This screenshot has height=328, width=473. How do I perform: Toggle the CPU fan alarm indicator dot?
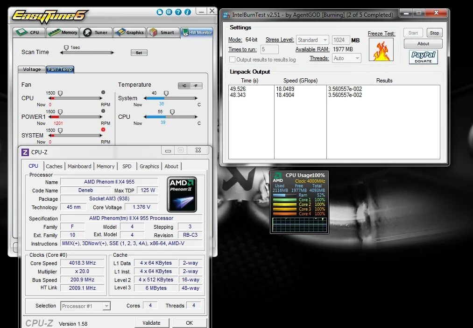coord(103,92)
